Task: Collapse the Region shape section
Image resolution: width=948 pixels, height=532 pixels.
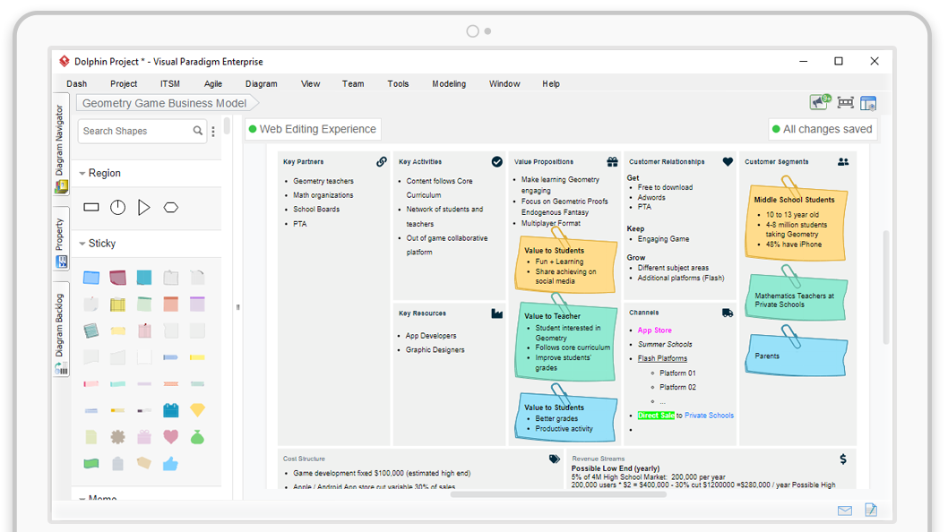Action: (82, 174)
